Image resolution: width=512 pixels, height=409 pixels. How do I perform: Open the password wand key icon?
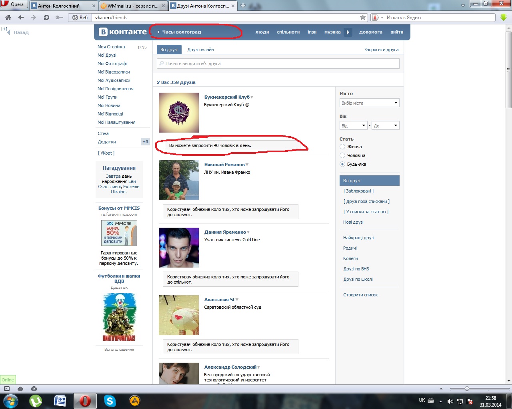click(x=59, y=18)
